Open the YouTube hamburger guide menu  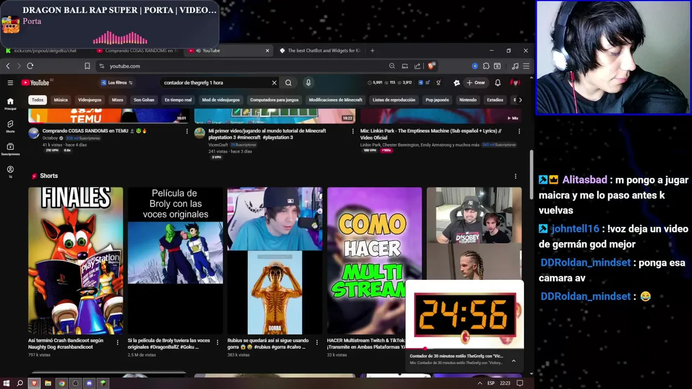coord(10,83)
